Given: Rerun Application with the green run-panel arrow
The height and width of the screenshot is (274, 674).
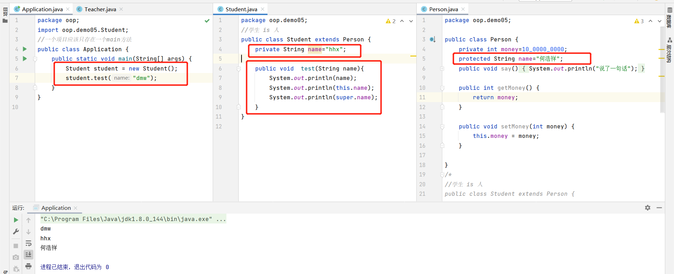Looking at the screenshot, I should (16, 220).
